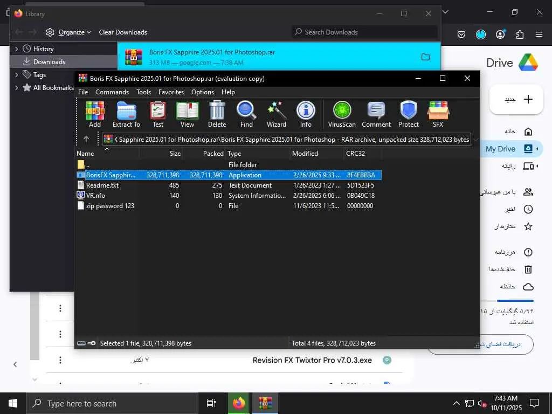Open the Comment tool
This screenshot has width=552, height=414.
click(376, 114)
